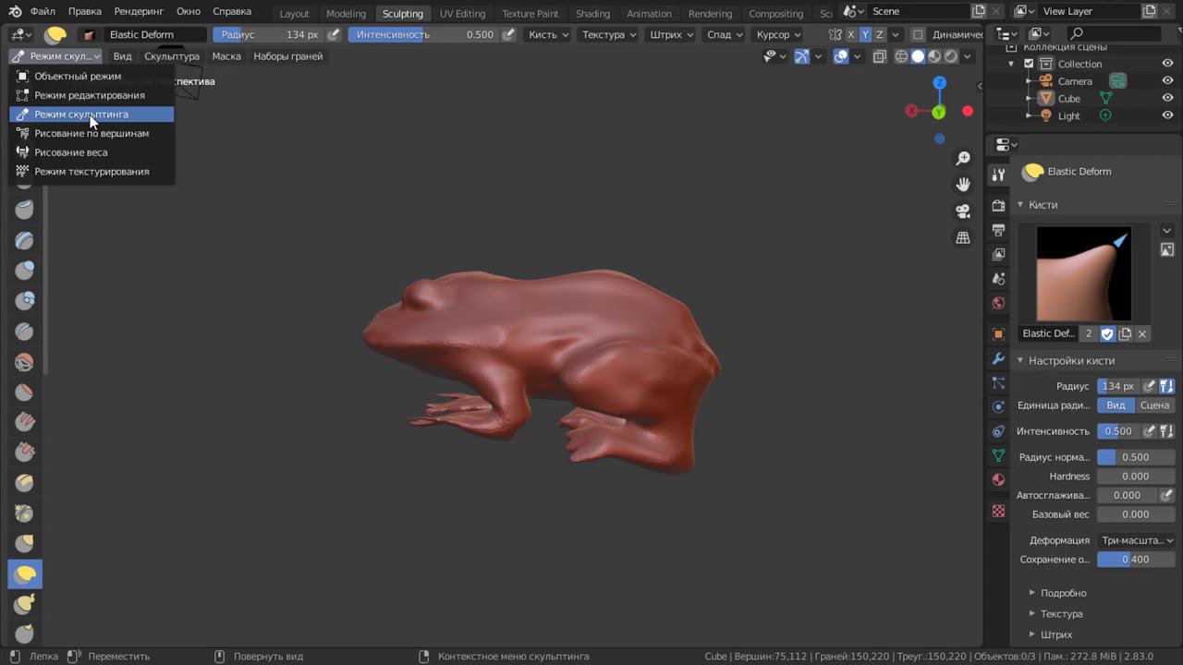Expand the Подробно section
Viewport: 1183px width, 665px height.
pos(1063,593)
